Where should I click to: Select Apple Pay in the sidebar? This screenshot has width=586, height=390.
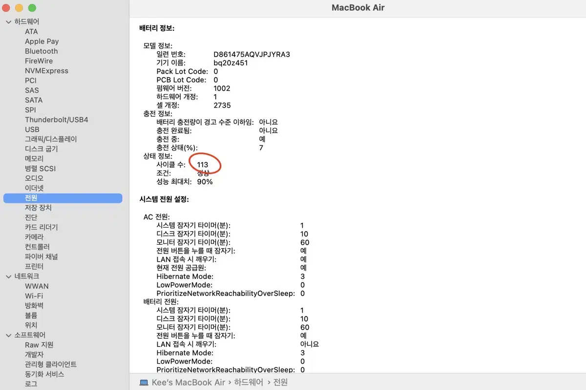coord(42,41)
